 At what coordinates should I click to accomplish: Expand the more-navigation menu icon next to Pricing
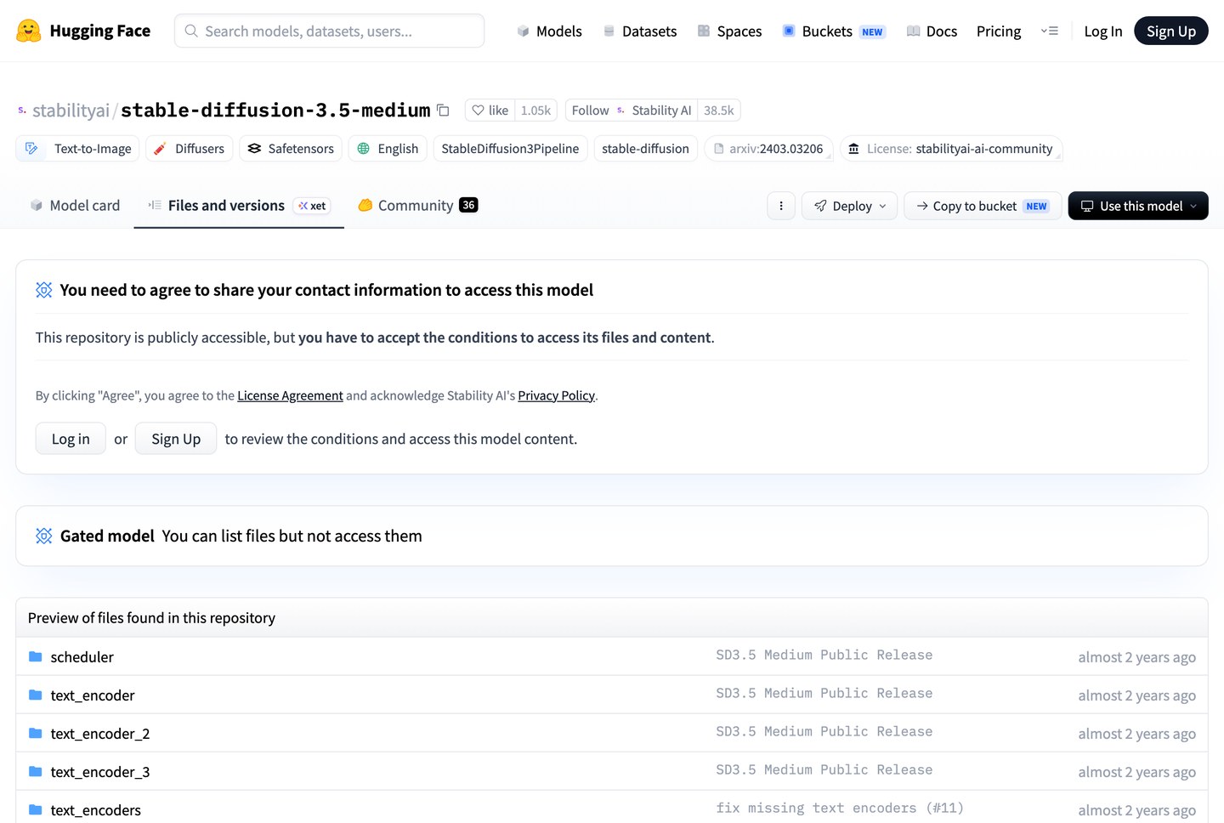click(1050, 31)
